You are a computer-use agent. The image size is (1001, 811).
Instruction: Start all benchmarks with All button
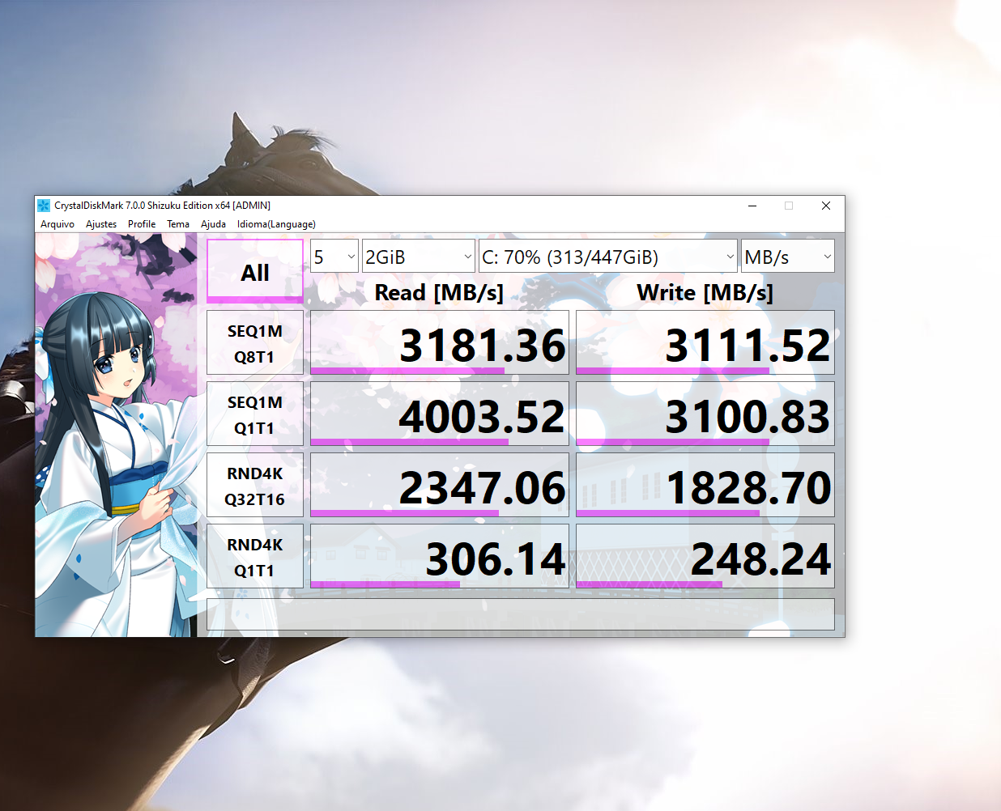255,271
